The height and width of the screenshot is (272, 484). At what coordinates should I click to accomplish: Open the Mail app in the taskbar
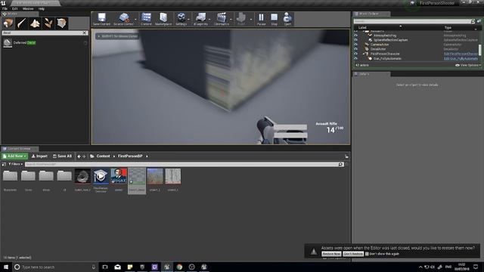click(118, 267)
